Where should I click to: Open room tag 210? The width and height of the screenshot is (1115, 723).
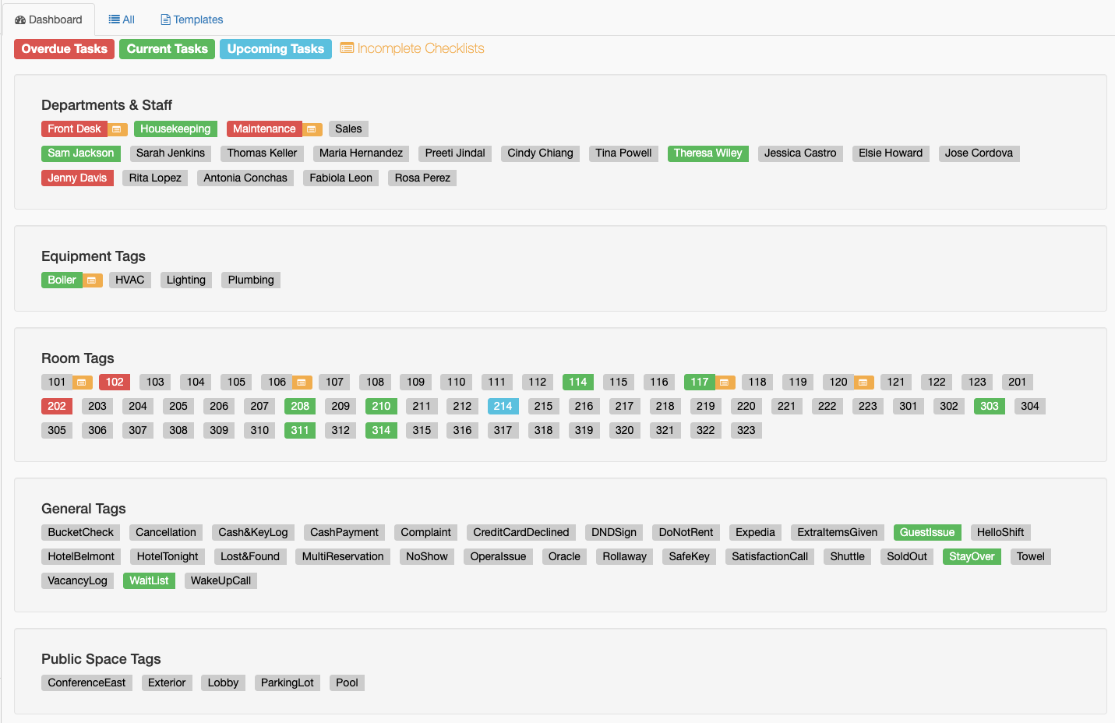click(x=381, y=407)
